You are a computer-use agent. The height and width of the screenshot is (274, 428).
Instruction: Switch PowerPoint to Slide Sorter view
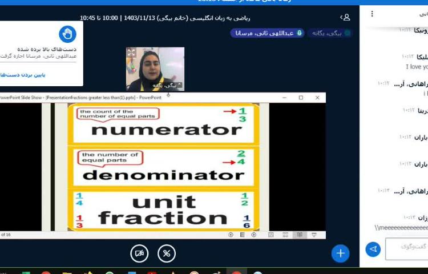(x=285, y=235)
